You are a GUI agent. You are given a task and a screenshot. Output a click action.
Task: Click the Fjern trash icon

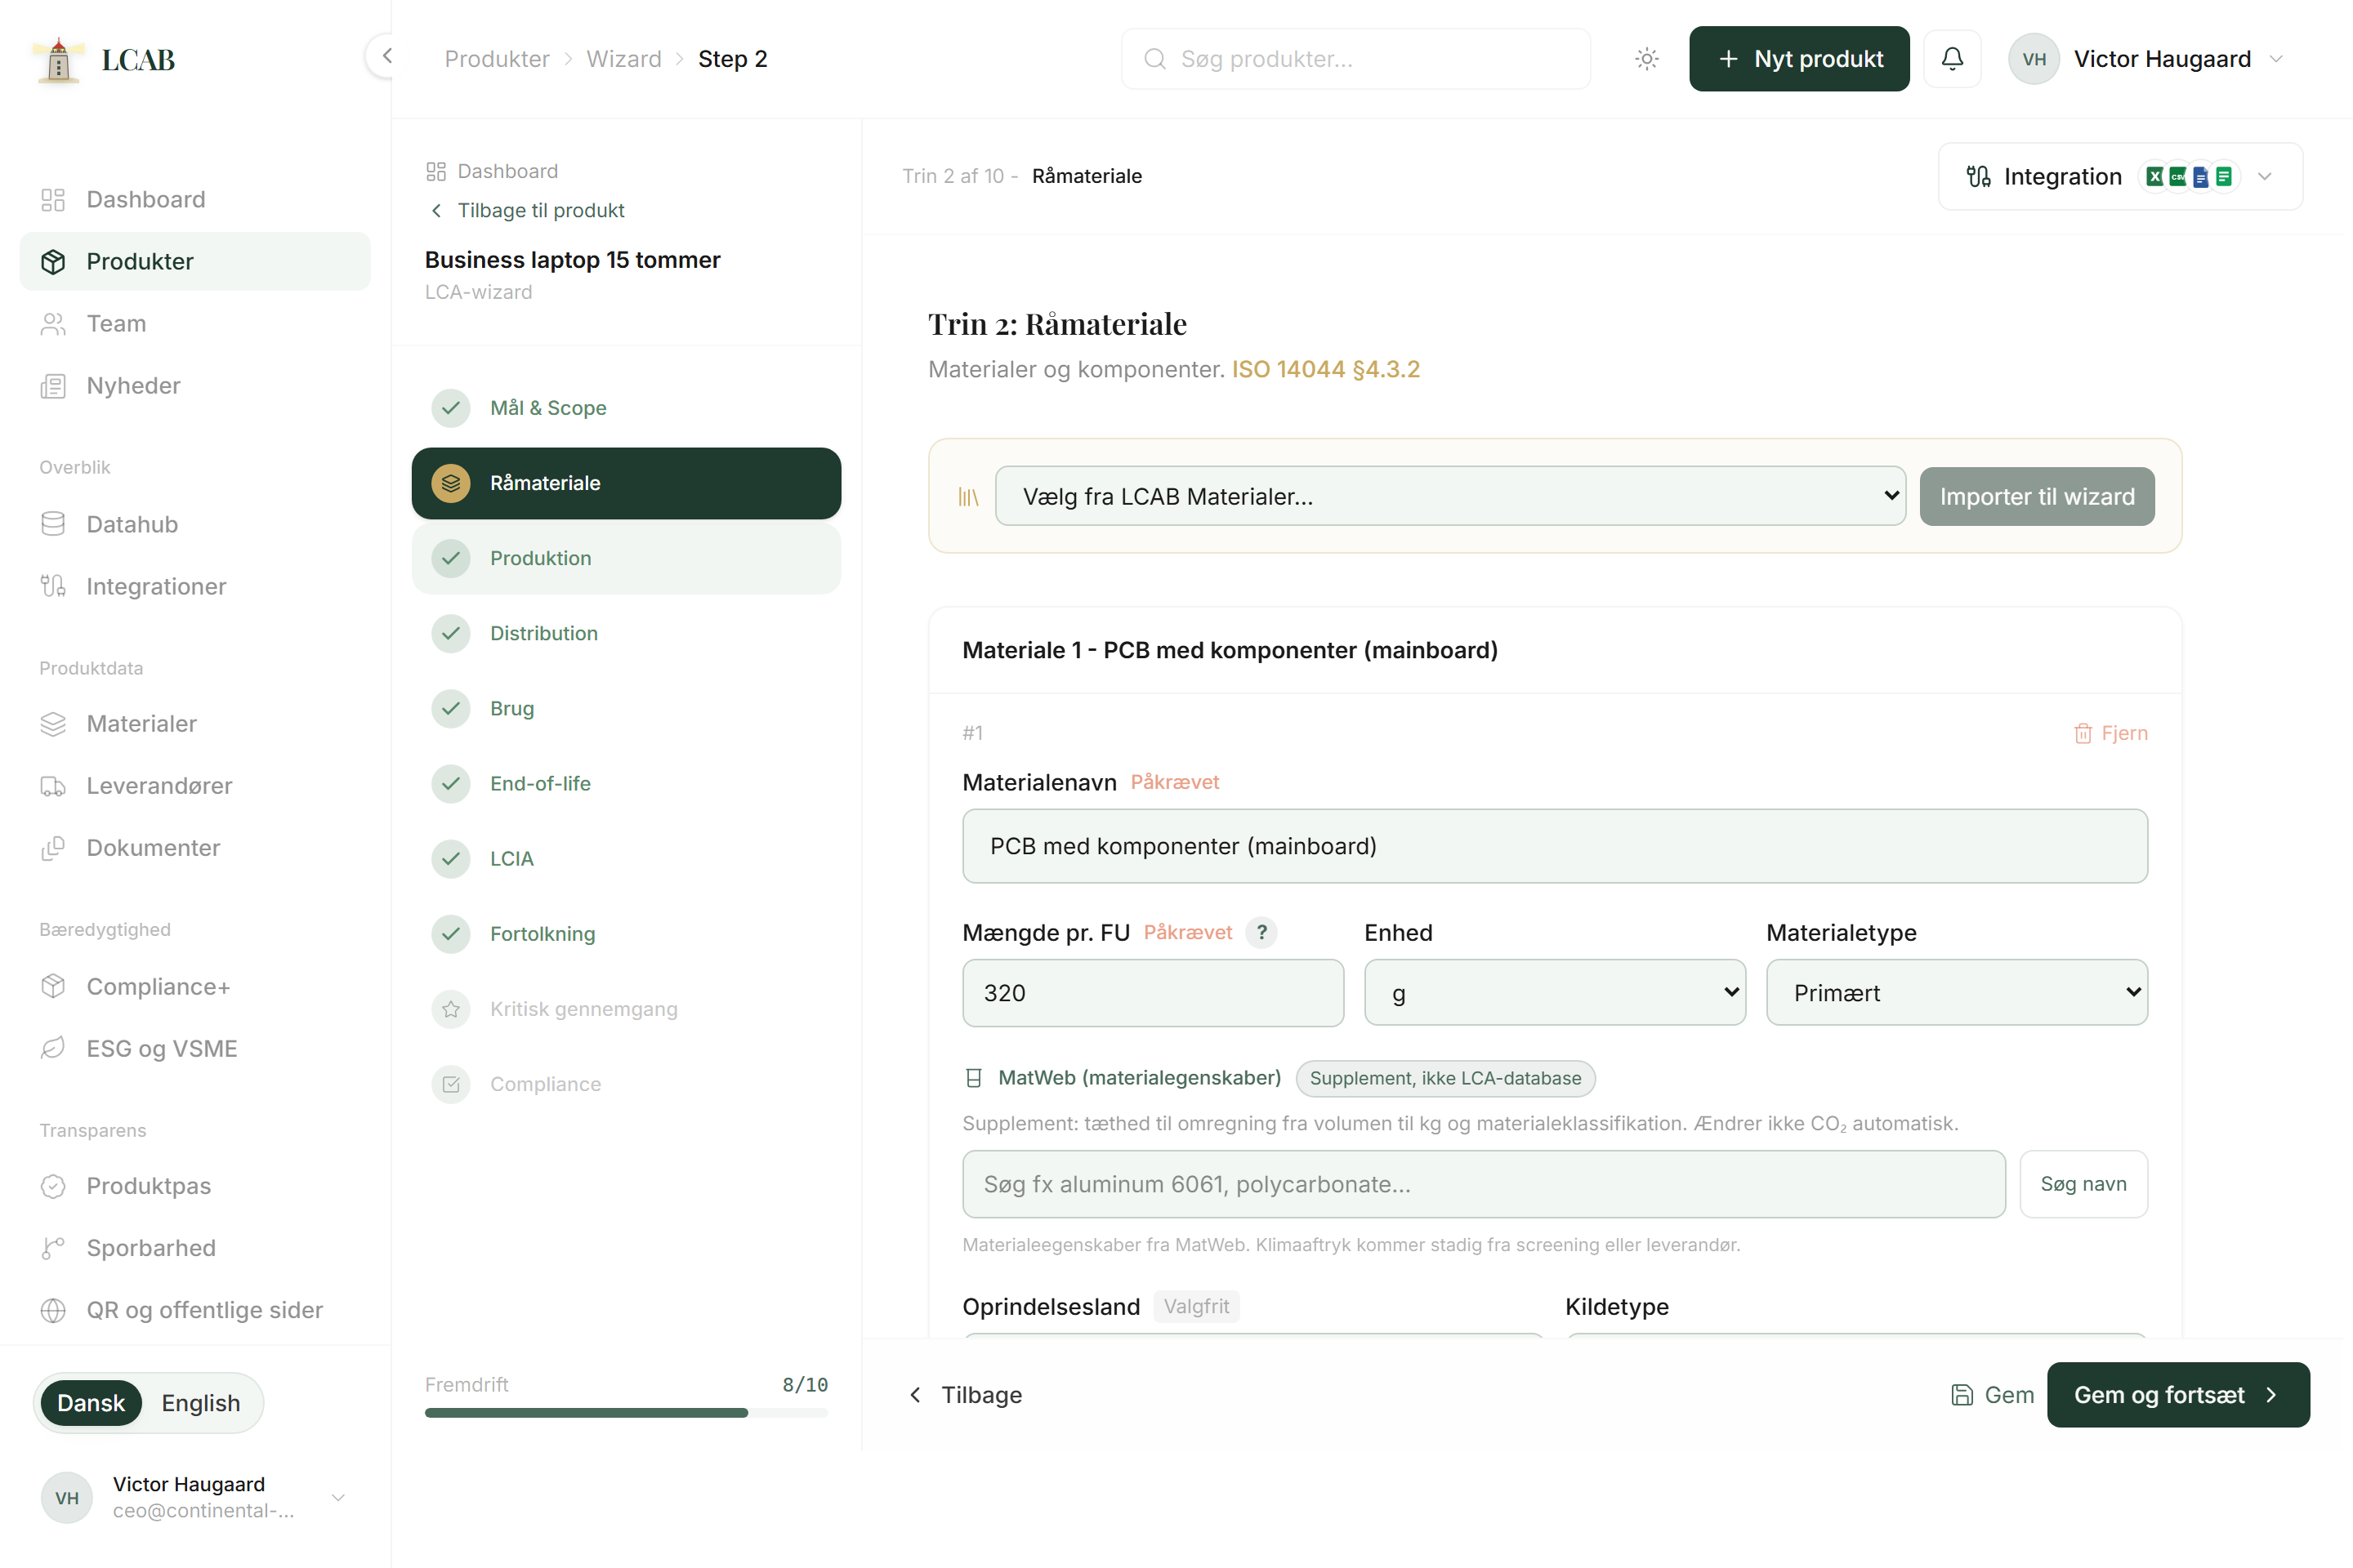click(2083, 733)
